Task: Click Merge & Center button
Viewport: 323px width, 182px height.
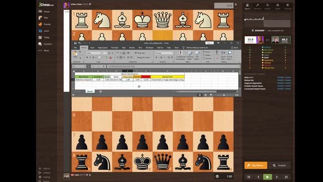Action: pos(142,57)
